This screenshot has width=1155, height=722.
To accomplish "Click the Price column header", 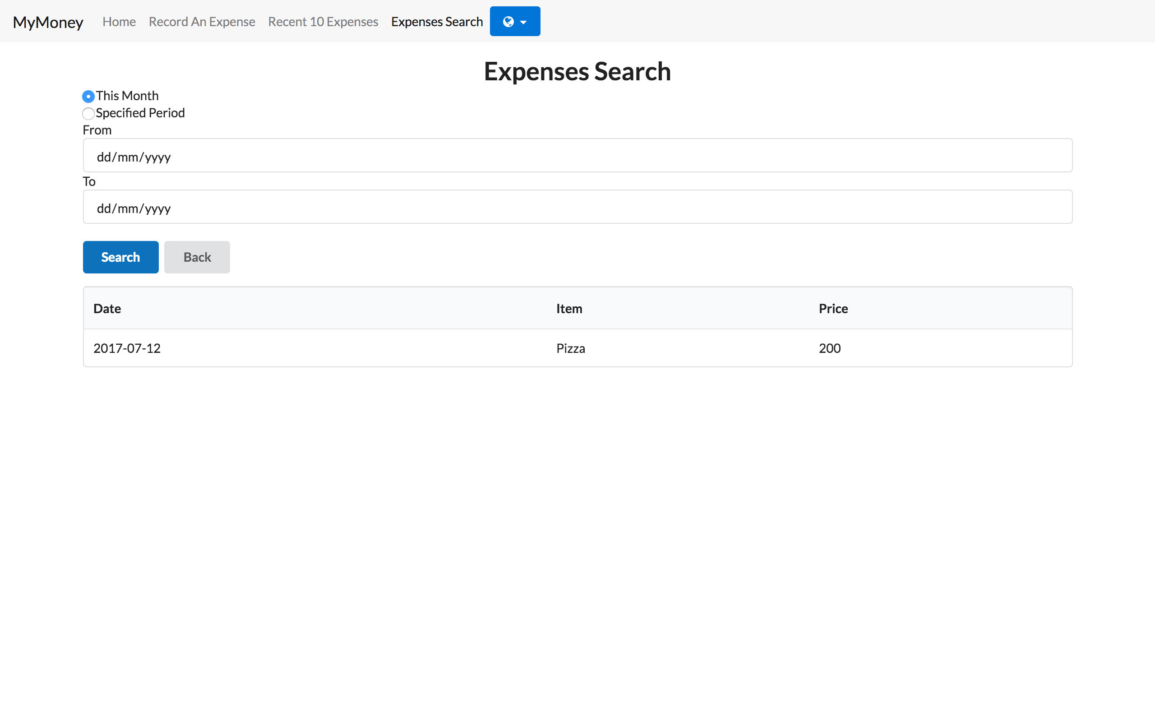I will pos(833,308).
